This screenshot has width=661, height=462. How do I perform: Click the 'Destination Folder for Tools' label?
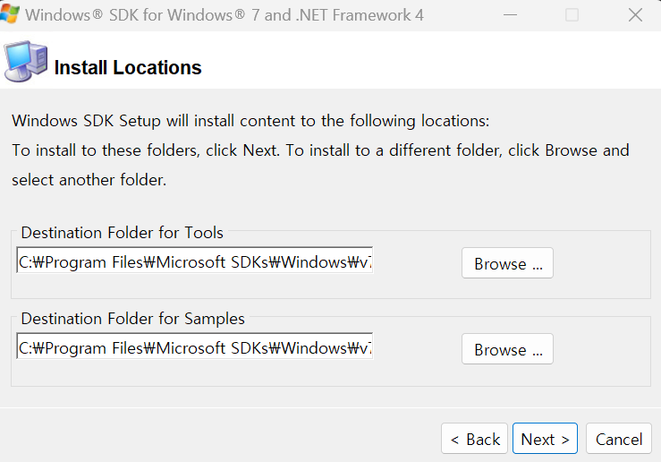[x=122, y=233]
